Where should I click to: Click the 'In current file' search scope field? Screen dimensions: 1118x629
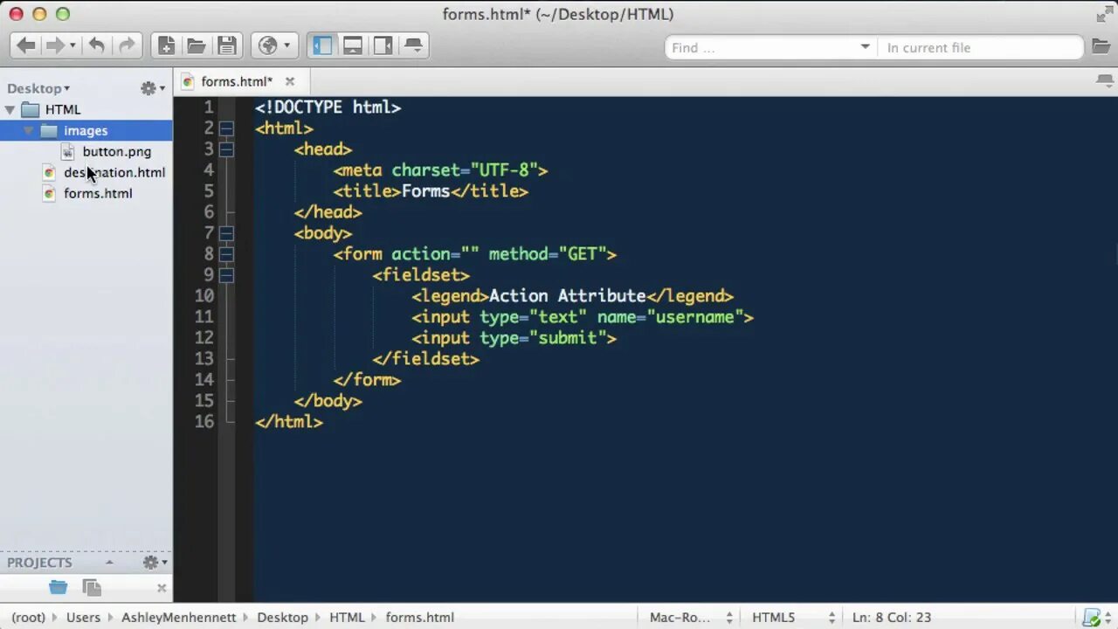[x=981, y=47]
